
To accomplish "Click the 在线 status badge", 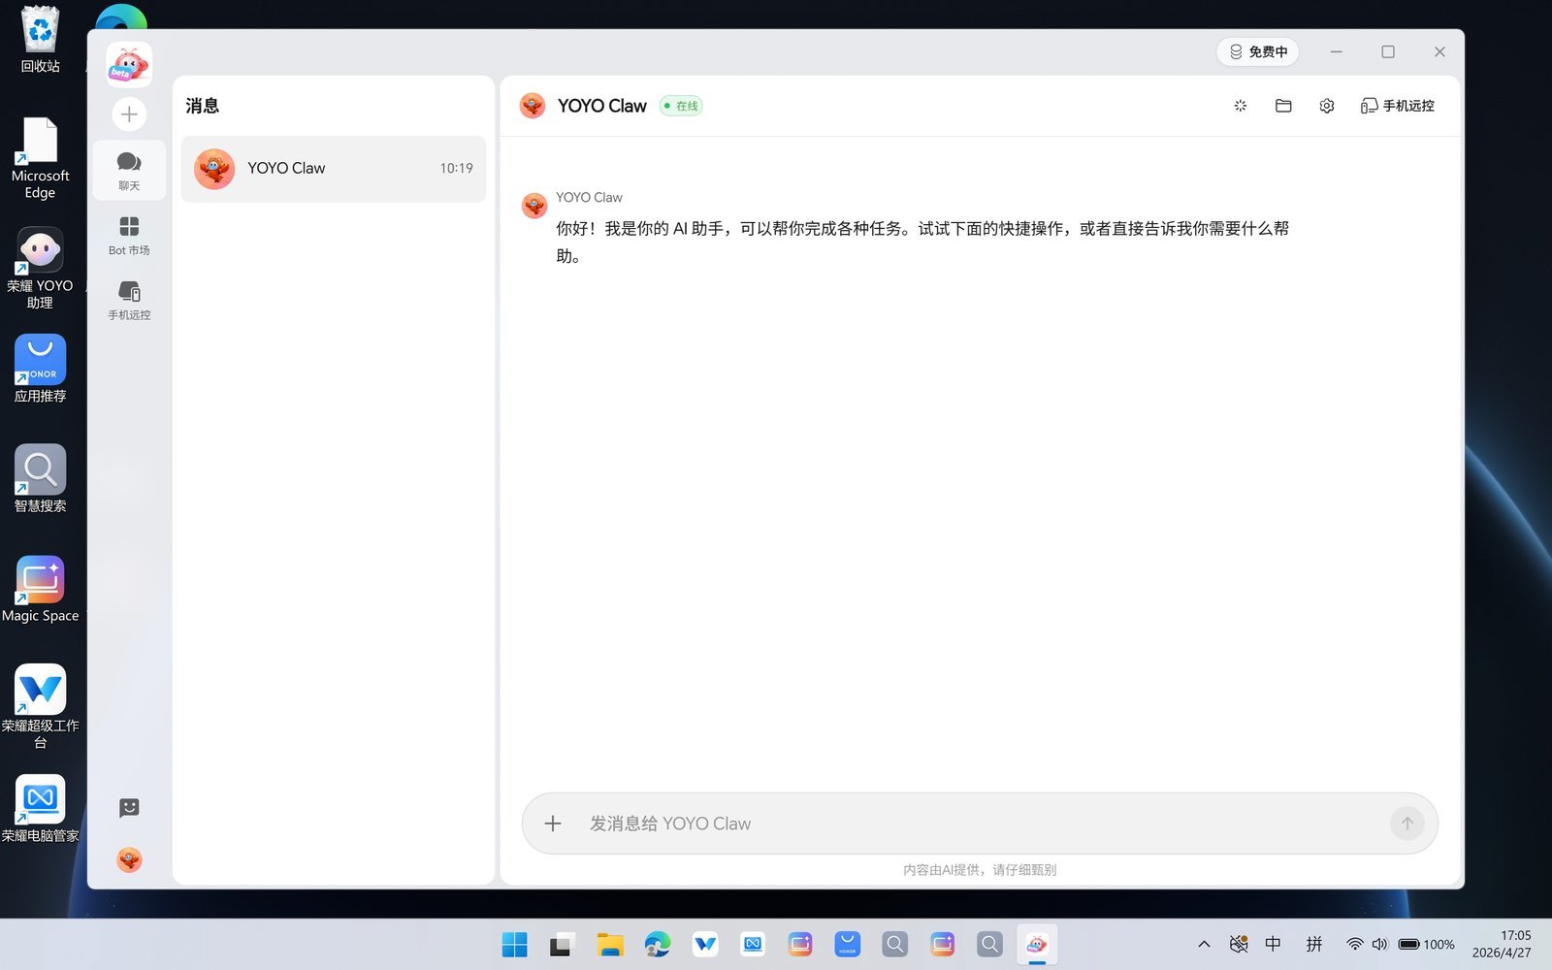I will pos(681,106).
